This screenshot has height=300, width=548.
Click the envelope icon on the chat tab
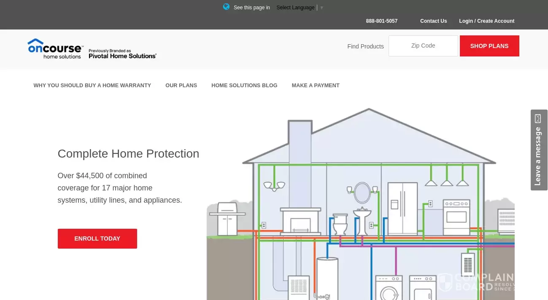pos(538,118)
